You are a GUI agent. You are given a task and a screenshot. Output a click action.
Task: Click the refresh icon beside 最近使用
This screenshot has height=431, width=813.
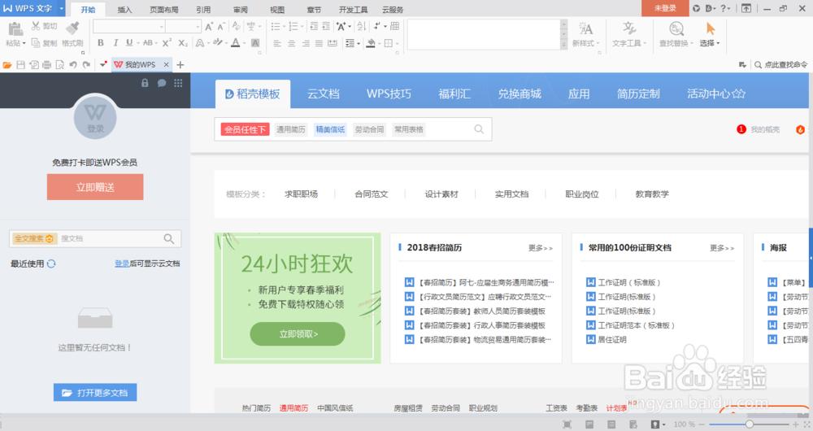(51, 263)
